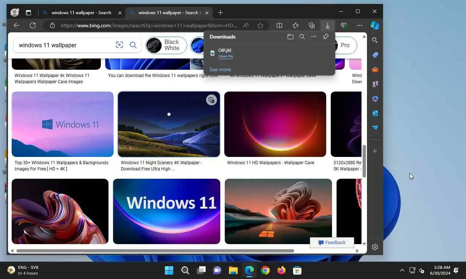Image resolution: width=466 pixels, height=279 pixels.
Task: Start visual search camera icon
Action: click(119, 45)
